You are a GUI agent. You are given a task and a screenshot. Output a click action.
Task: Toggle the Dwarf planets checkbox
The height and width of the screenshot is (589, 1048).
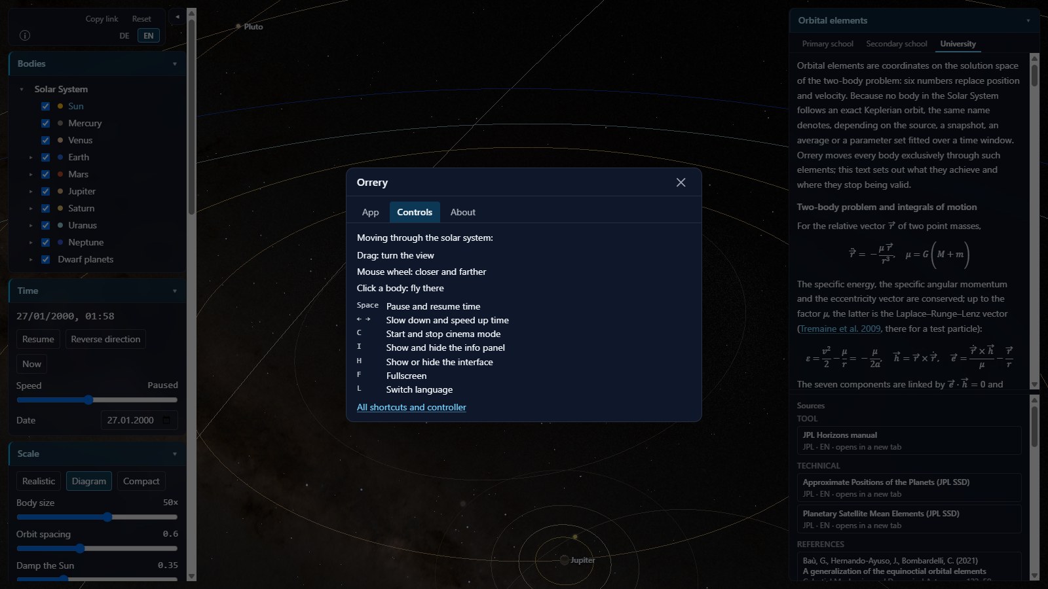[x=45, y=259]
